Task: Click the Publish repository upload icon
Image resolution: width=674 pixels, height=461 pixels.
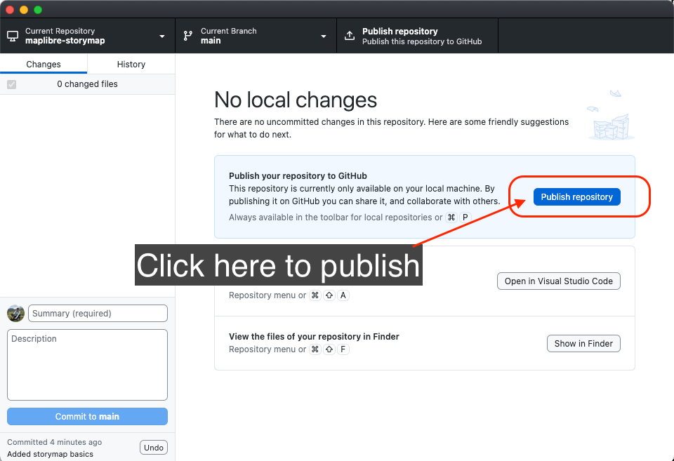Action: 350,36
